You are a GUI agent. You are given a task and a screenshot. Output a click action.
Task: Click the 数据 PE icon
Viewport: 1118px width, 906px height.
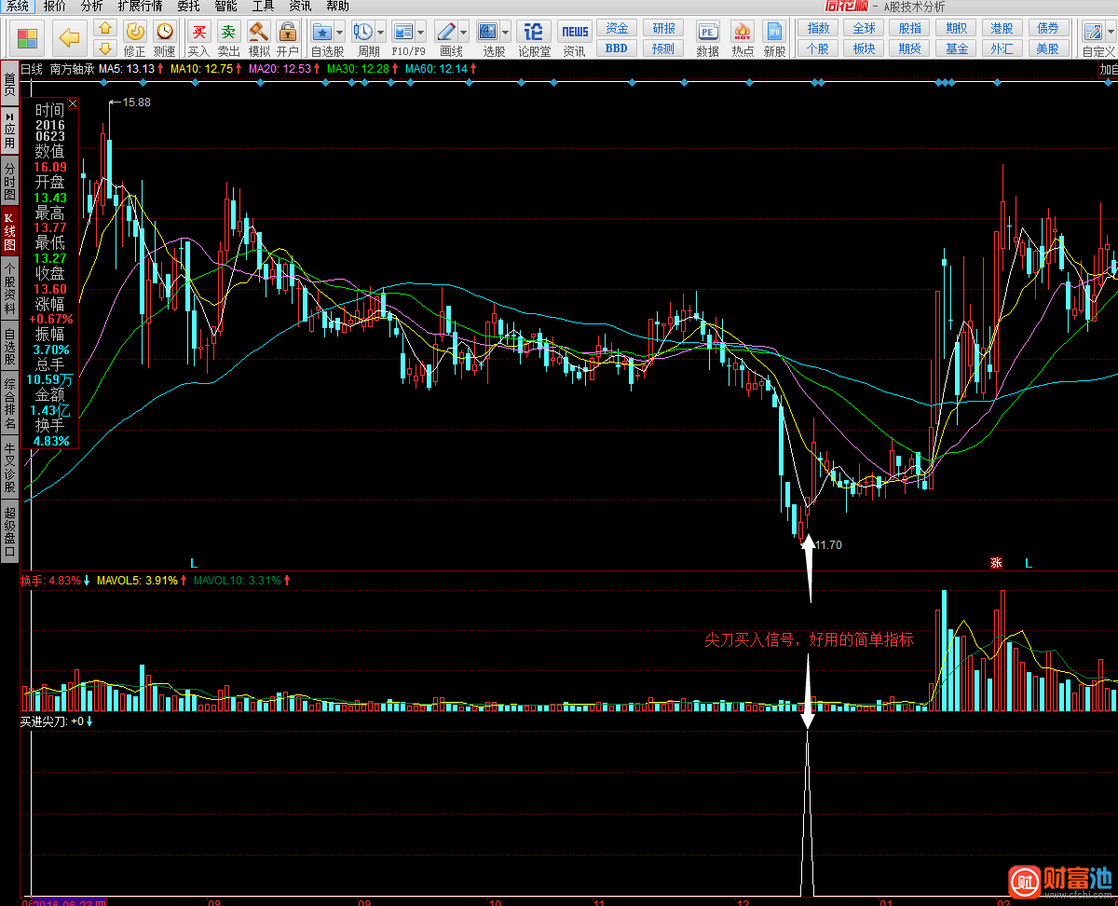707,34
